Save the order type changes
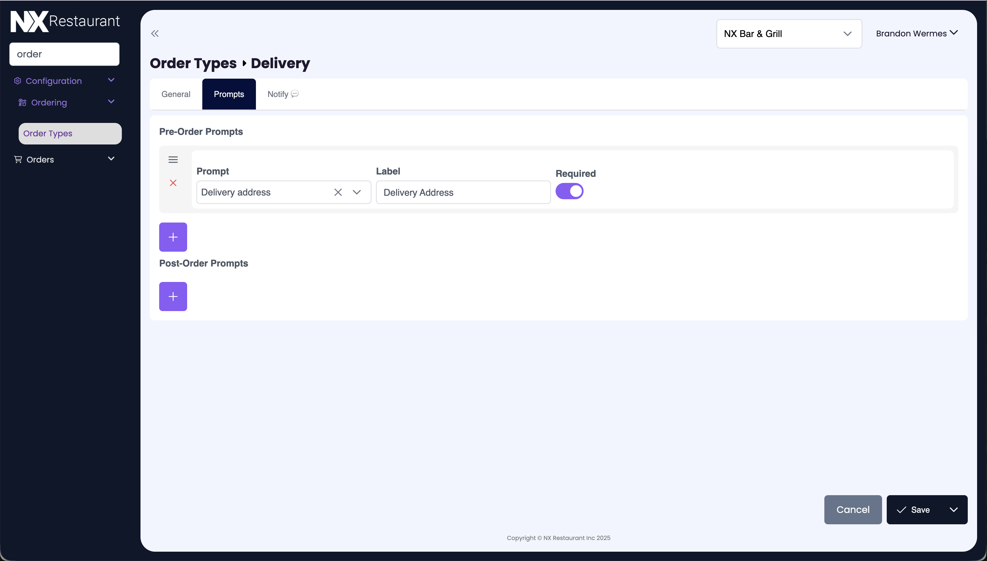The image size is (987, 561). tap(914, 510)
